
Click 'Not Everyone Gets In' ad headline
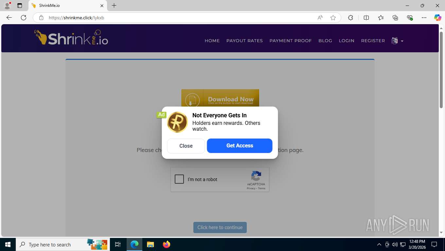220,115
